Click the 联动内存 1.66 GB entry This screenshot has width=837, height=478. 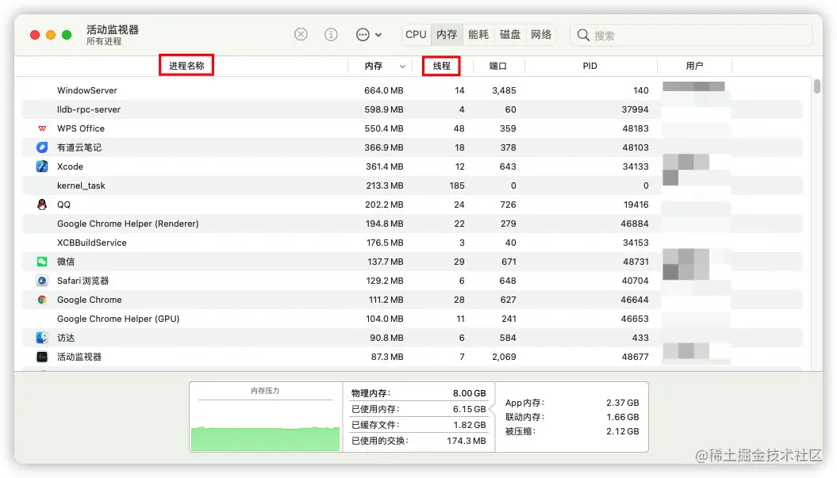pos(572,417)
